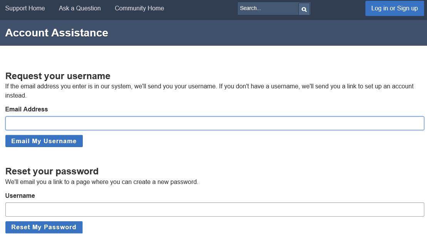Click the Reset My Password button

[x=44, y=227]
